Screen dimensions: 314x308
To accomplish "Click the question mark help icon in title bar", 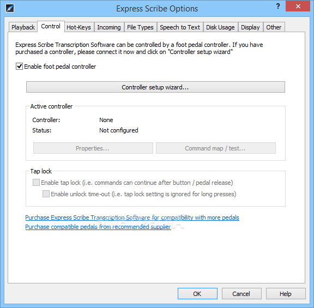I will [278, 6].
